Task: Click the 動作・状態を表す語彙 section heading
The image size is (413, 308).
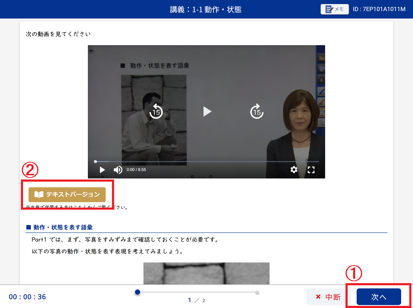Action: pyautogui.click(x=63, y=227)
